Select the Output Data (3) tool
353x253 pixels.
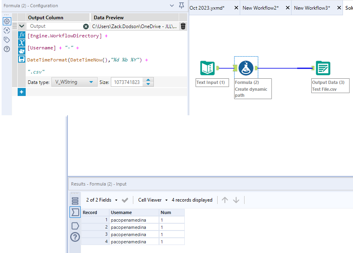[323, 68]
